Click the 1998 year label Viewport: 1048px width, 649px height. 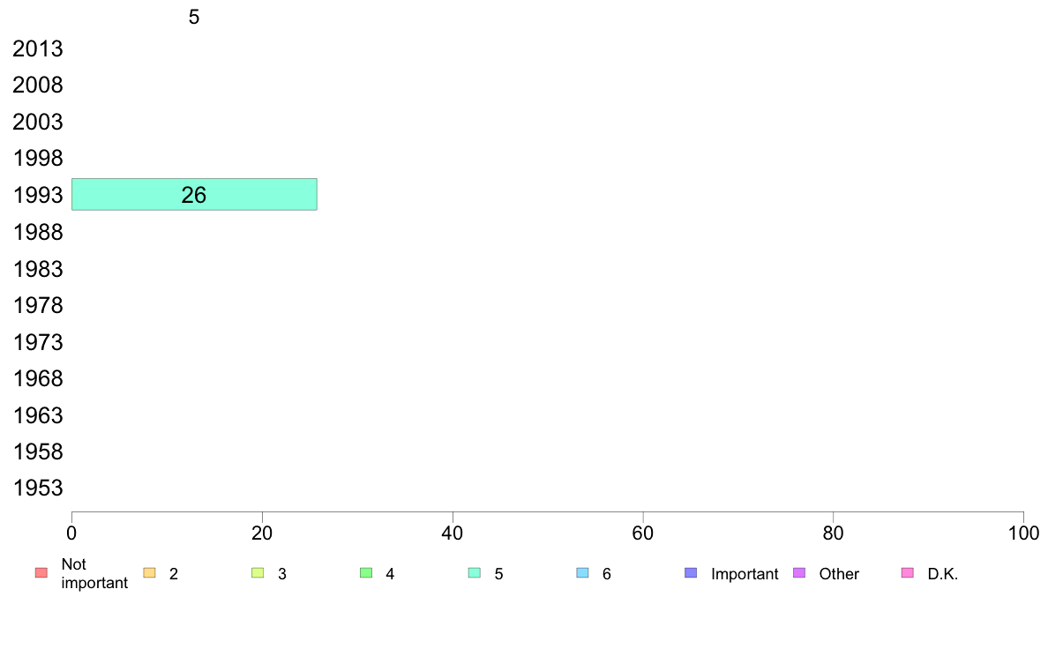point(38,159)
